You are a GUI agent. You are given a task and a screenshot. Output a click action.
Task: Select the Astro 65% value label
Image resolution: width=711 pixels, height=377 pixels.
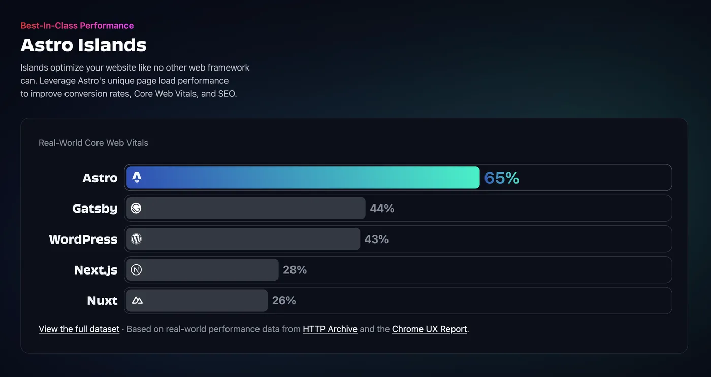click(501, 178)
